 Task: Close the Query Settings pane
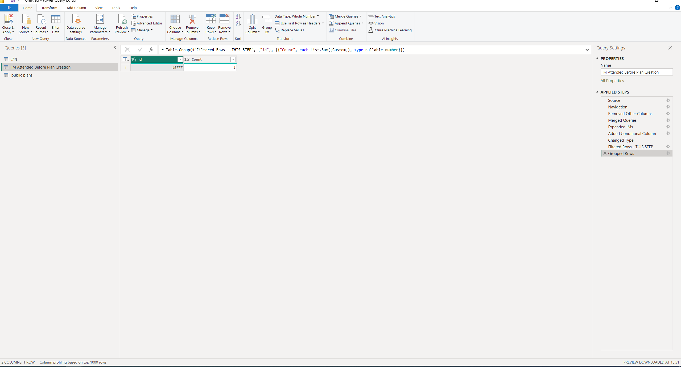click(670, 48)
